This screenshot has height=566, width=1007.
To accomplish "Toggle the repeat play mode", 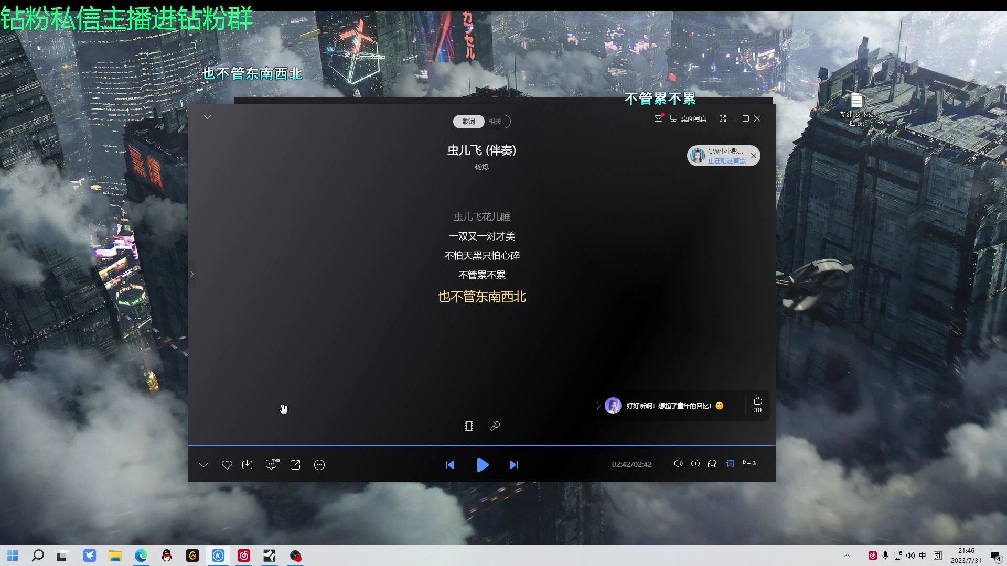I will coord(695,463).
